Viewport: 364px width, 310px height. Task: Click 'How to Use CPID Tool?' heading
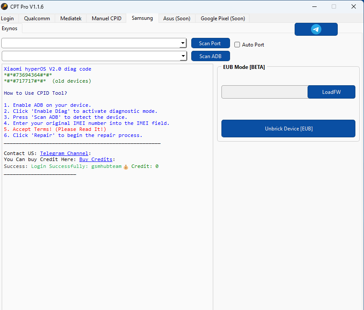[35, 93]
